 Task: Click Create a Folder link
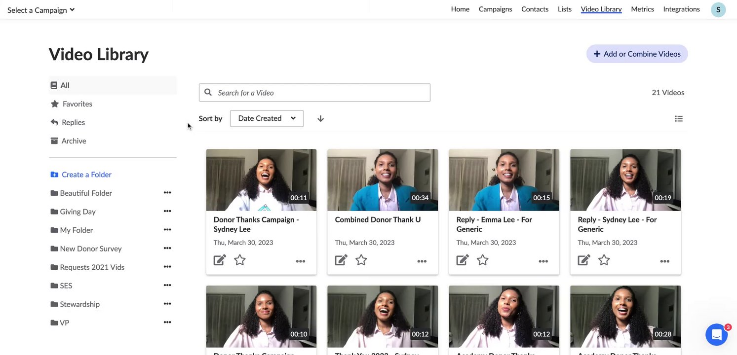click(81, 175)
